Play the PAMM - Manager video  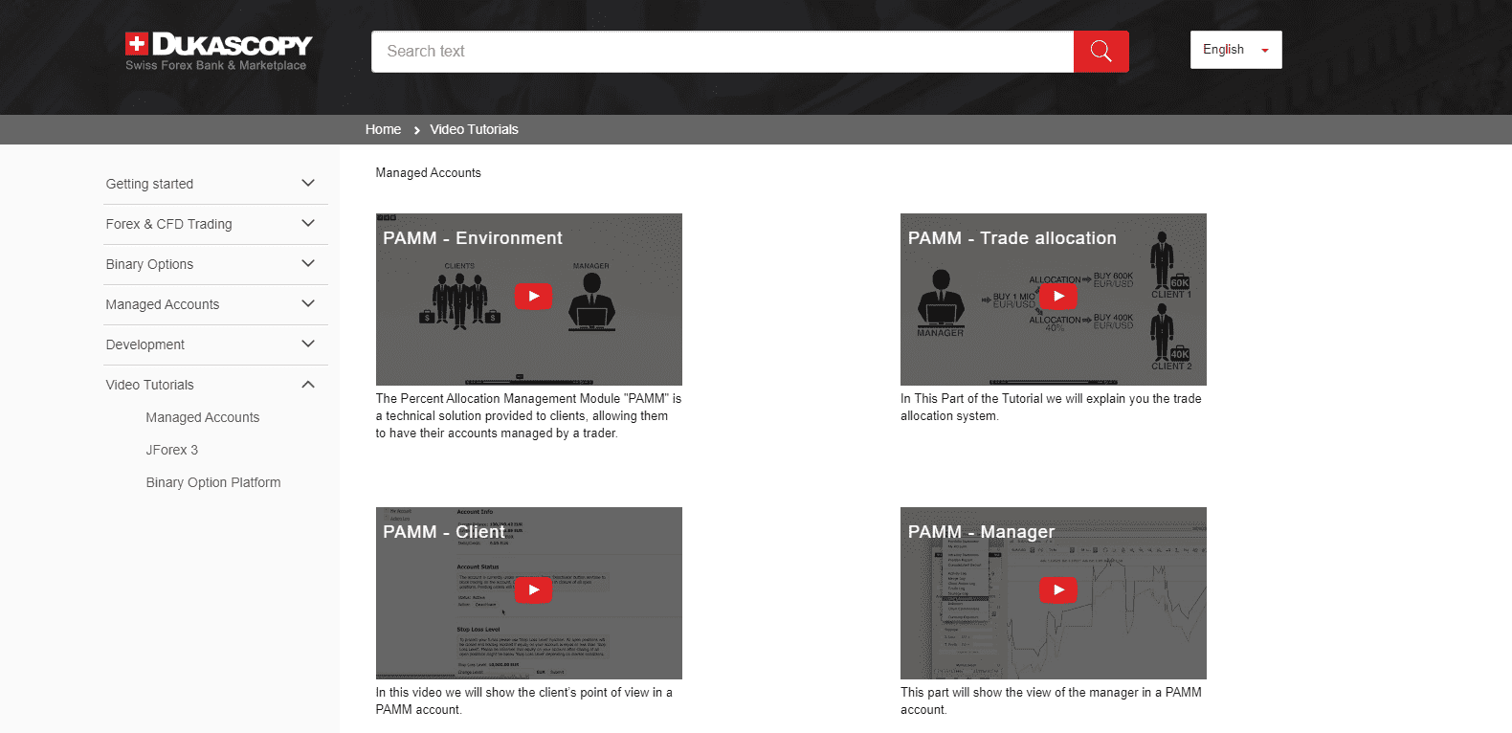1058,590
